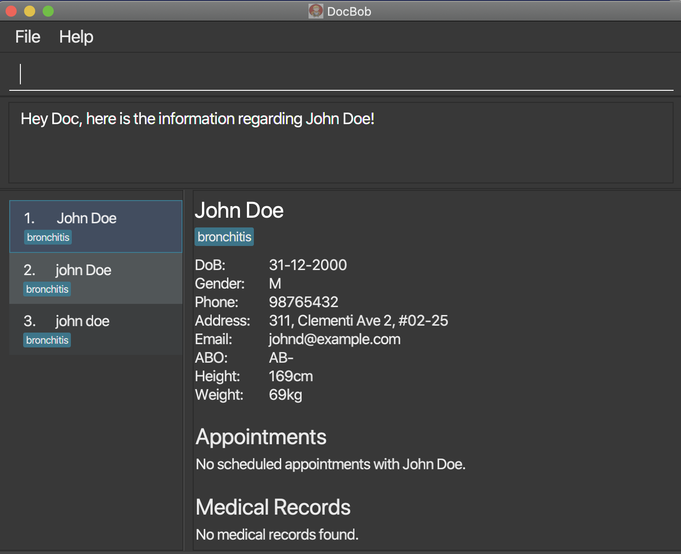Click the Weight value 69kg
Image resolution: width=681 pixels, height=554 pixels.
point(285,395)
